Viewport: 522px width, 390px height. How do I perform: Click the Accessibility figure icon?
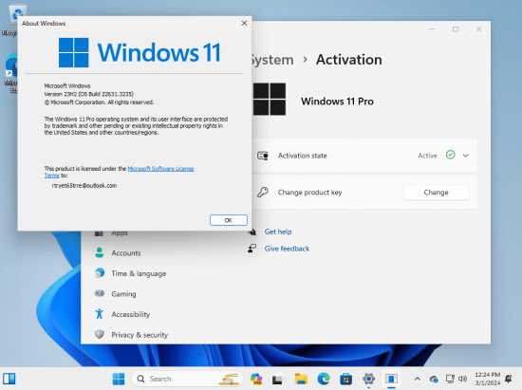point(100,314)
